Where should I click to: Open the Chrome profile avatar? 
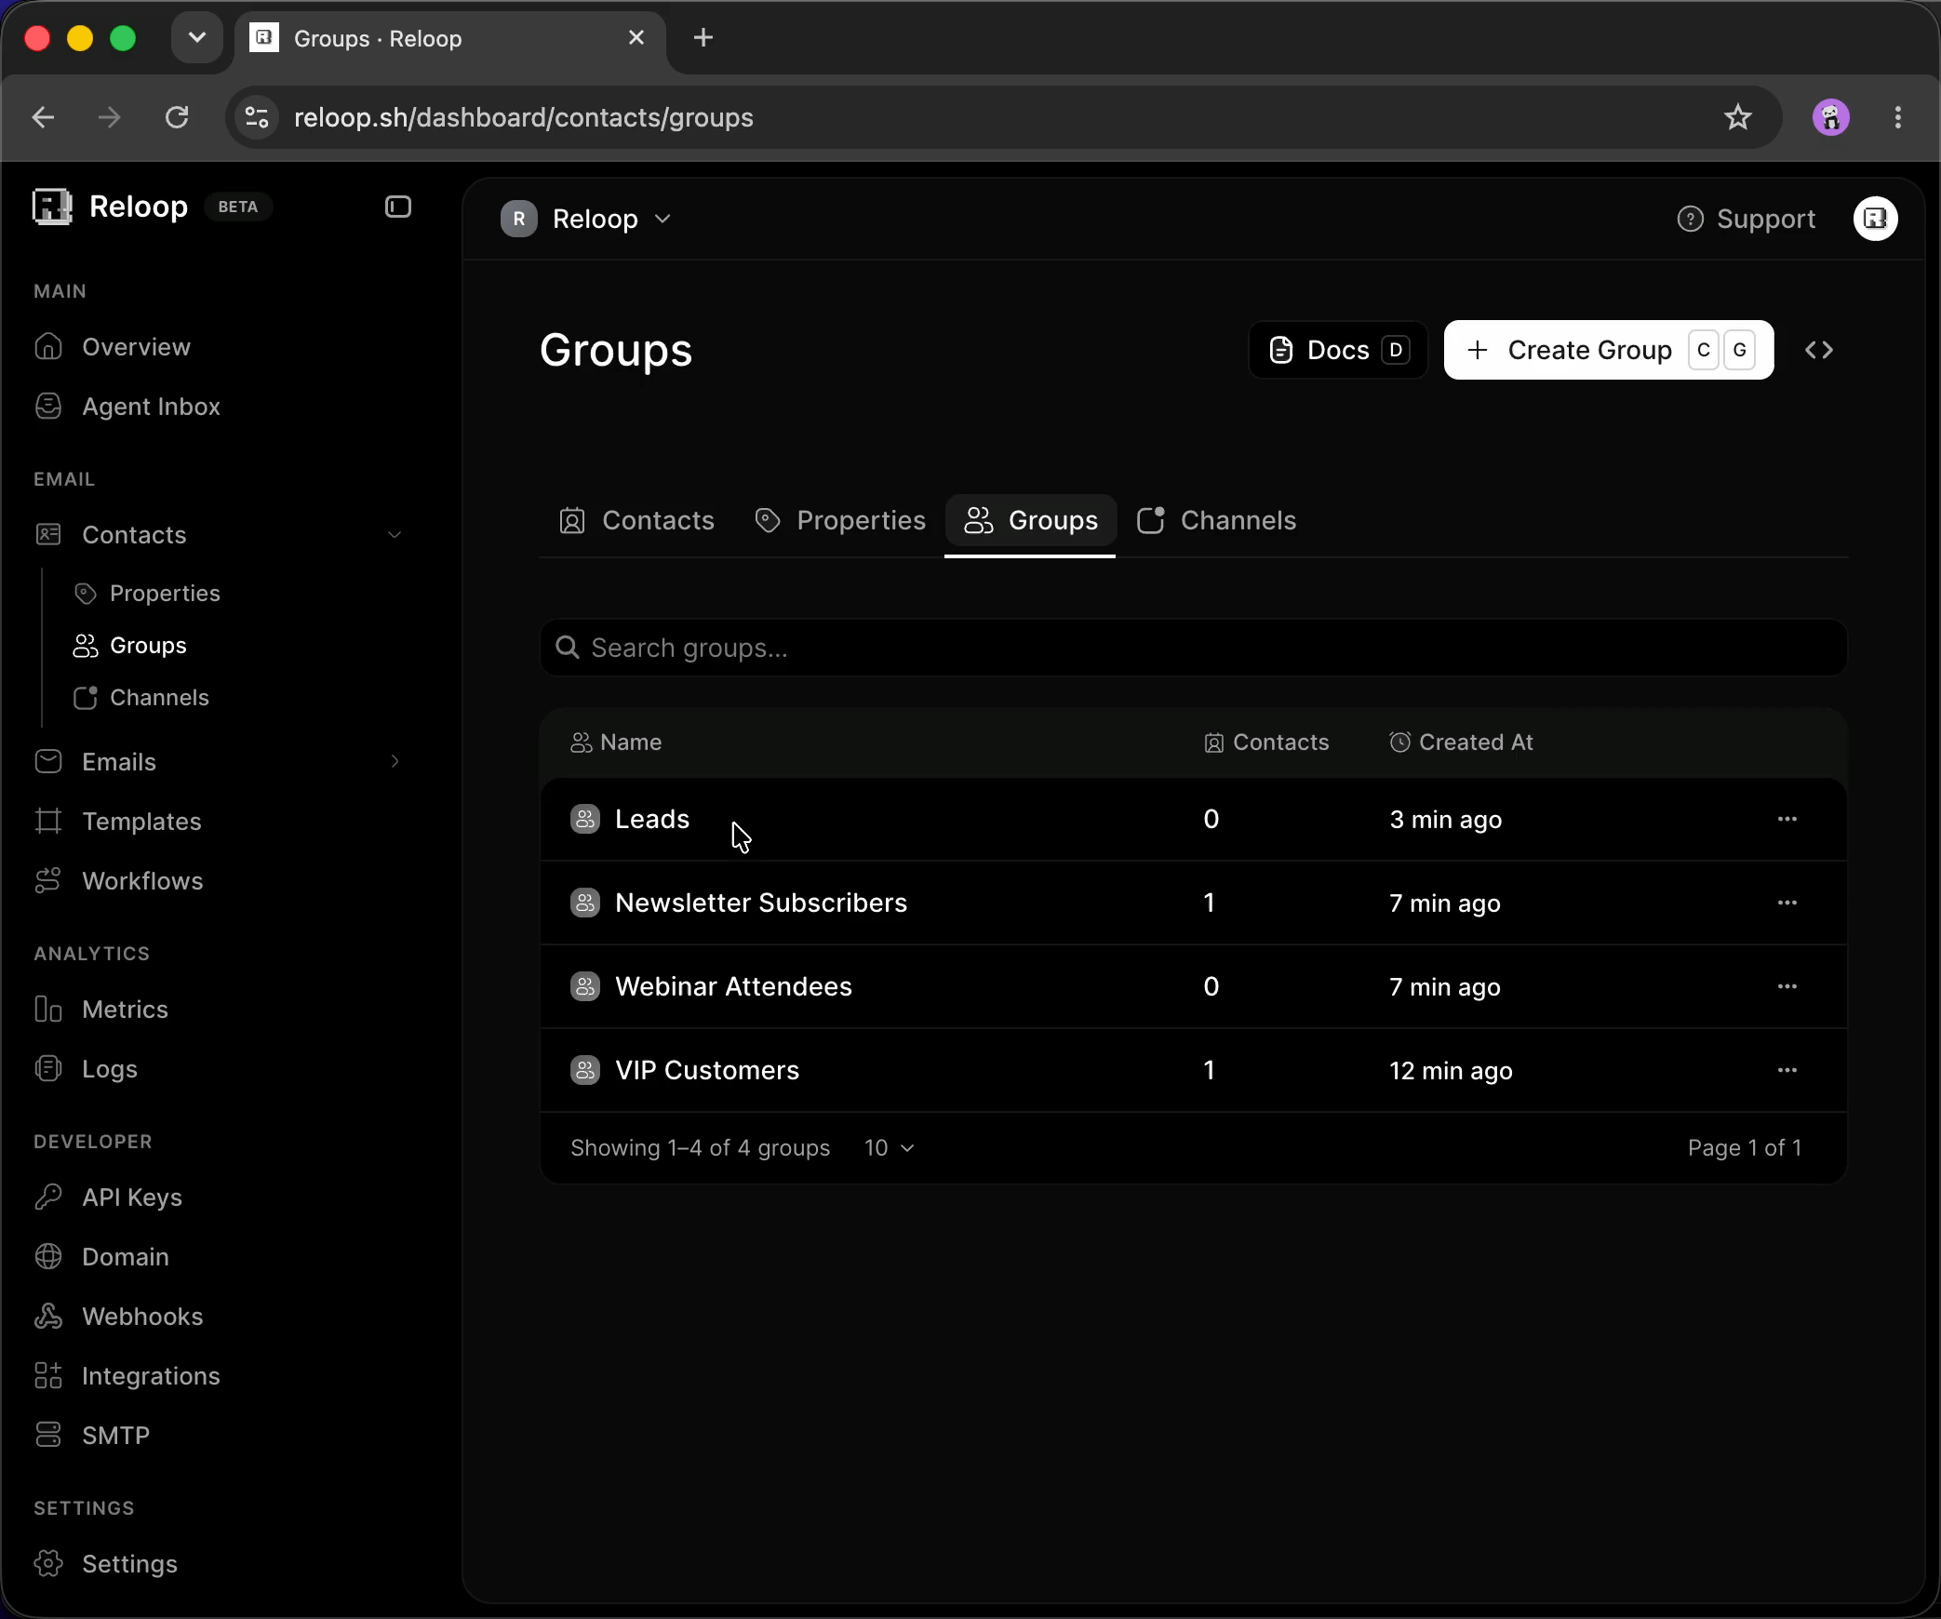pyautogui.click(x=1831, y=117)
